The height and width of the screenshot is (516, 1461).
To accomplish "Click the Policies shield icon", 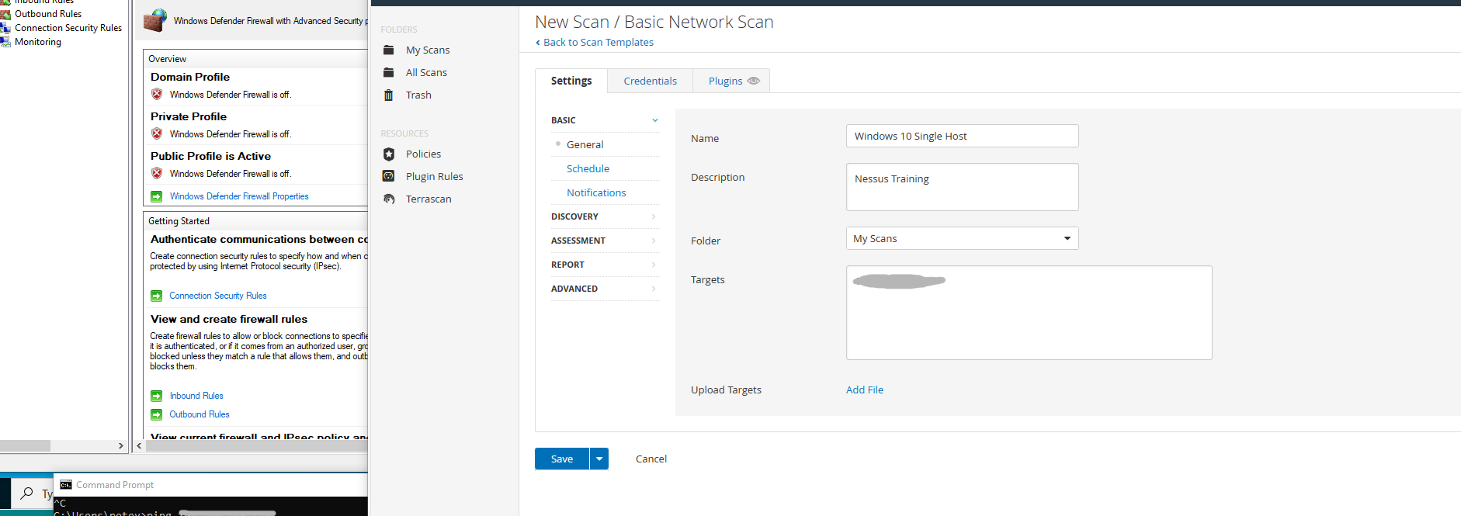I will pyautogui.click(x=389, y=154).
